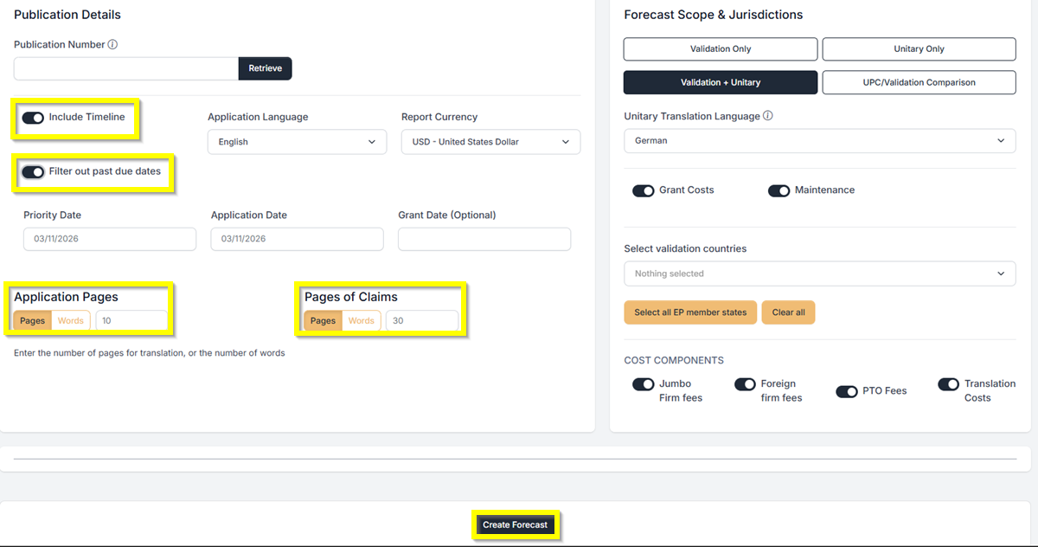
Task: Click the Create Forecast button
Action: tap(516, 524)
